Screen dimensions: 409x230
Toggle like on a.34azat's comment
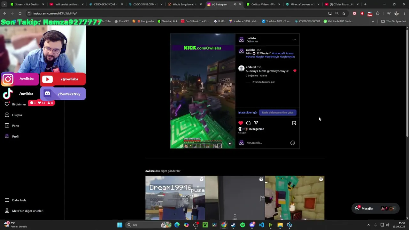(x=295, y=71)
